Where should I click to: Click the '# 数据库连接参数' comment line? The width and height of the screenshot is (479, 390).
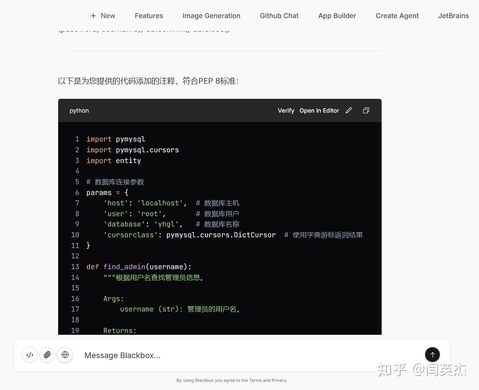click(x=115, y=182)
